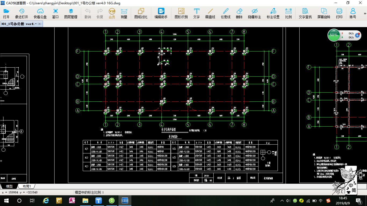Image resolution: width=367 pixels, height=206 pixels.
Task: Toggle 隐藏标注 hide annotations
Action: tap(254, 13)
